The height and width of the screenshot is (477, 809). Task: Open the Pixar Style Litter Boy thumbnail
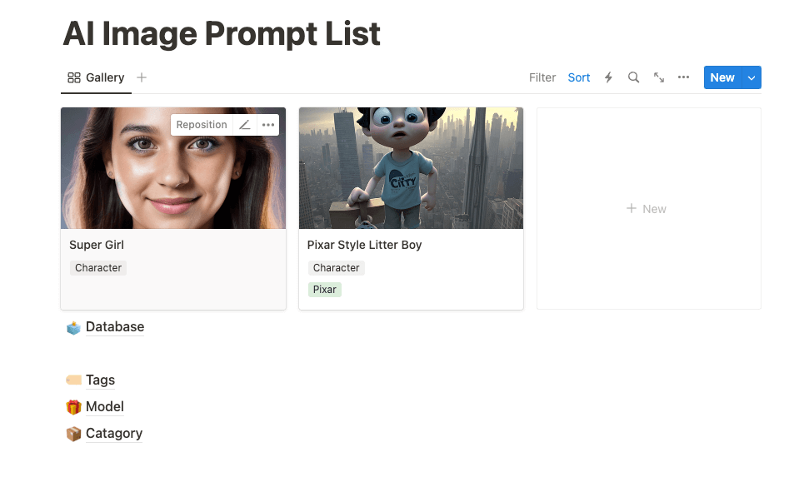click(412, 168)
